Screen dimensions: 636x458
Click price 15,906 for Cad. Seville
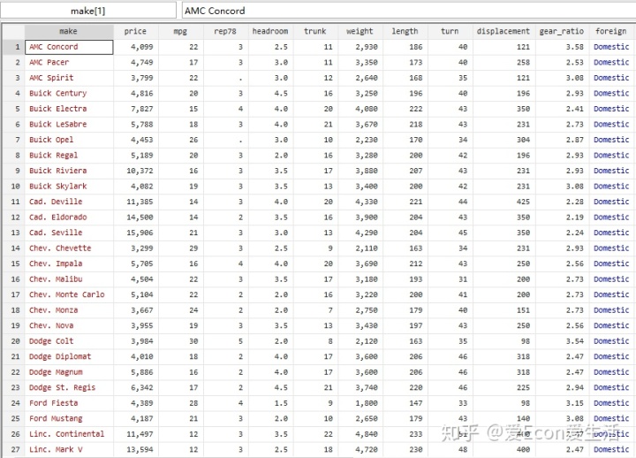pyautogui.click(x=136, y=233)
